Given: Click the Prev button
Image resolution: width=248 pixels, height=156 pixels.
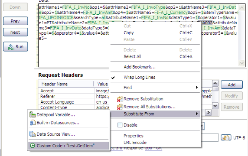Looking at the screenshot, I should (16, 21).
